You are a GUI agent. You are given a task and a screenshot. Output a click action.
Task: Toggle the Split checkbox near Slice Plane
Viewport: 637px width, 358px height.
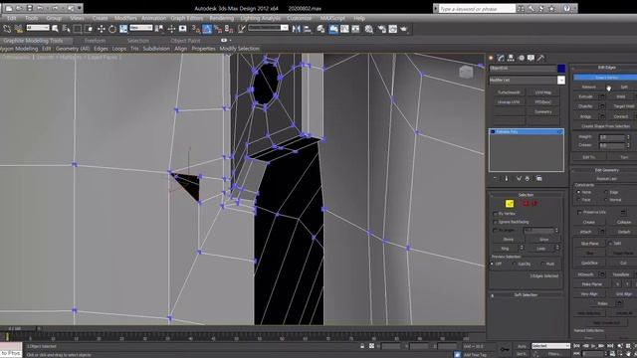pos(610,243)
